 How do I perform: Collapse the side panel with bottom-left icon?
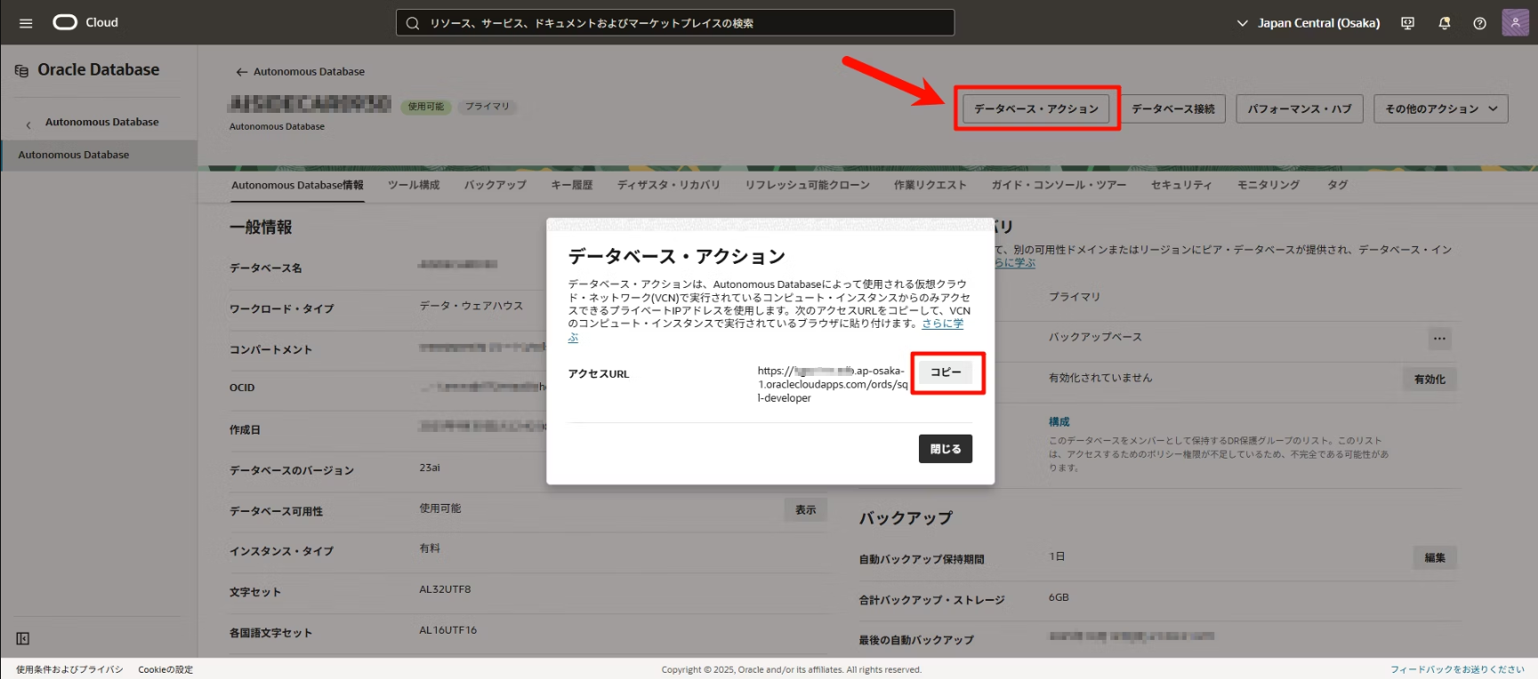(23, 638)
